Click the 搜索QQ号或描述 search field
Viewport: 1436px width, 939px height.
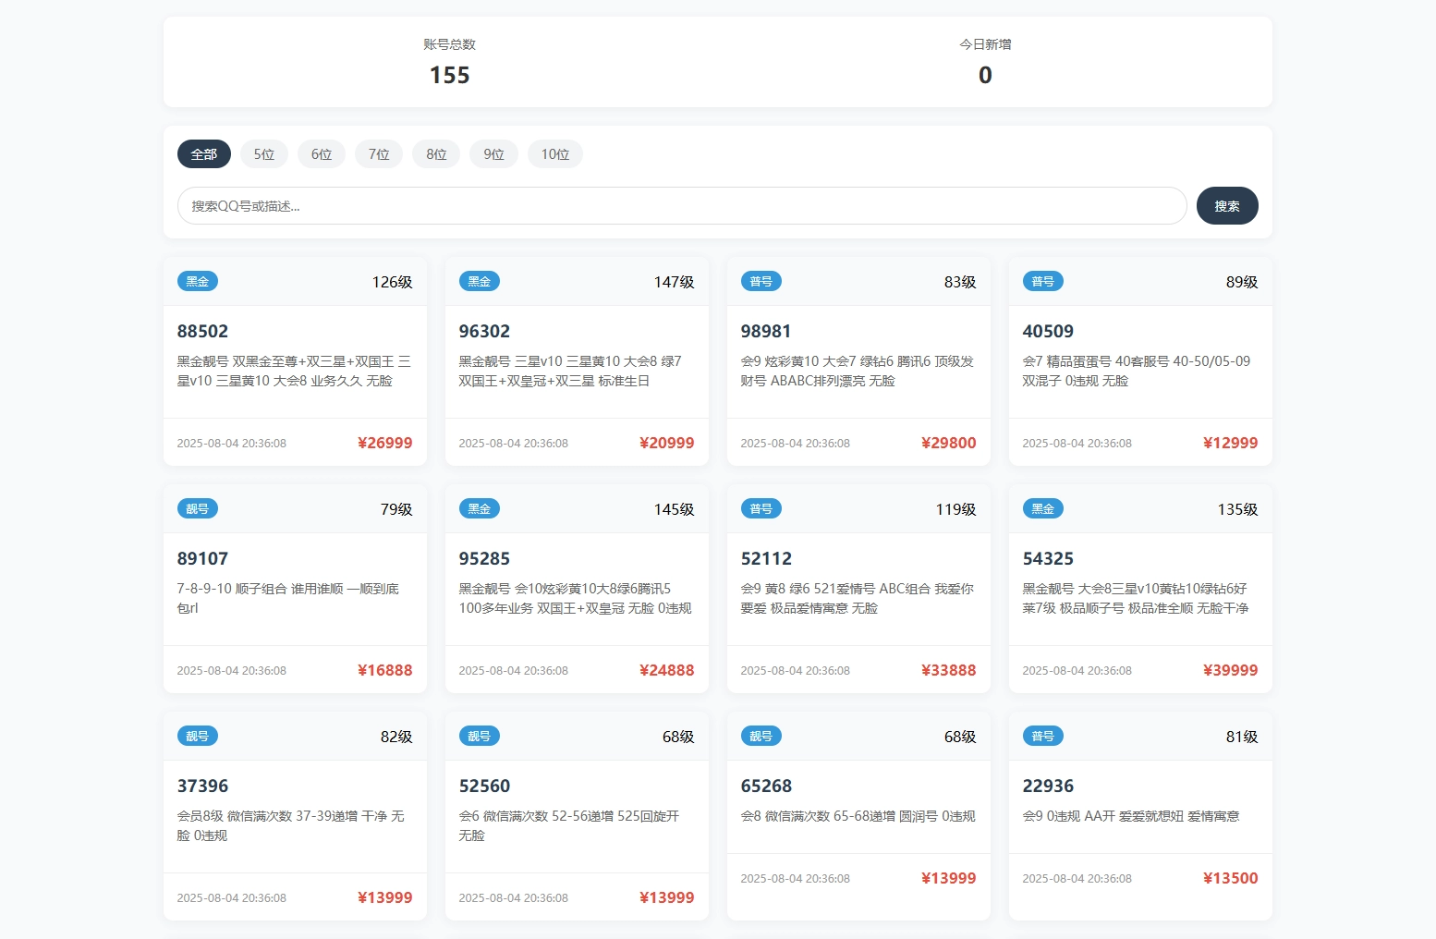point(681,206)
